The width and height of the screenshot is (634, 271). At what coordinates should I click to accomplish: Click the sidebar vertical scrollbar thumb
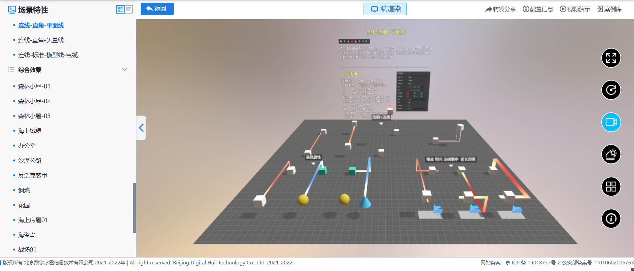pyautogui.click(x=134, y=208)
